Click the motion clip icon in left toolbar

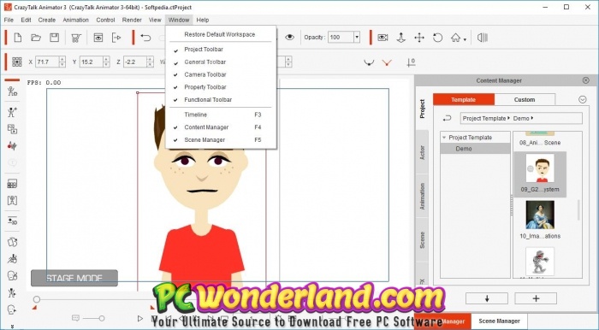[x=12, y=129]
